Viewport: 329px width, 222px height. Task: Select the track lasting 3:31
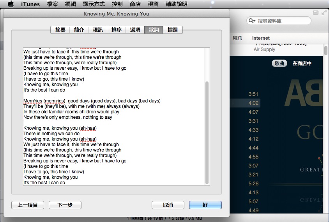click(253, 121)
